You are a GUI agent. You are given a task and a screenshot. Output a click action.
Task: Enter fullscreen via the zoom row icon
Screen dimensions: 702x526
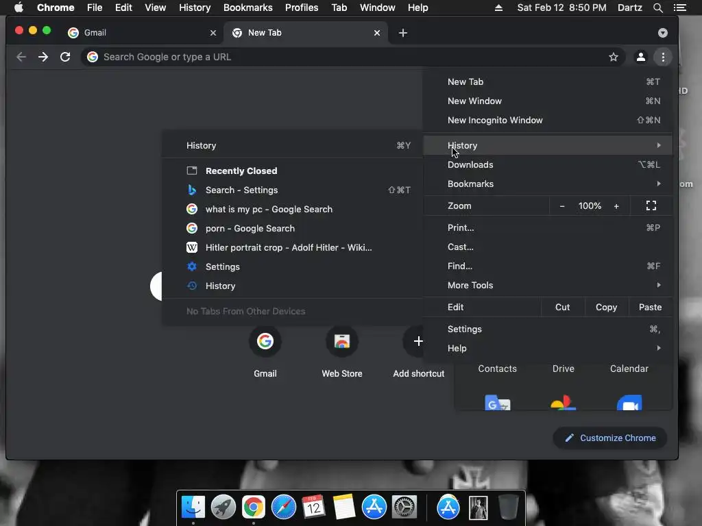651,205
